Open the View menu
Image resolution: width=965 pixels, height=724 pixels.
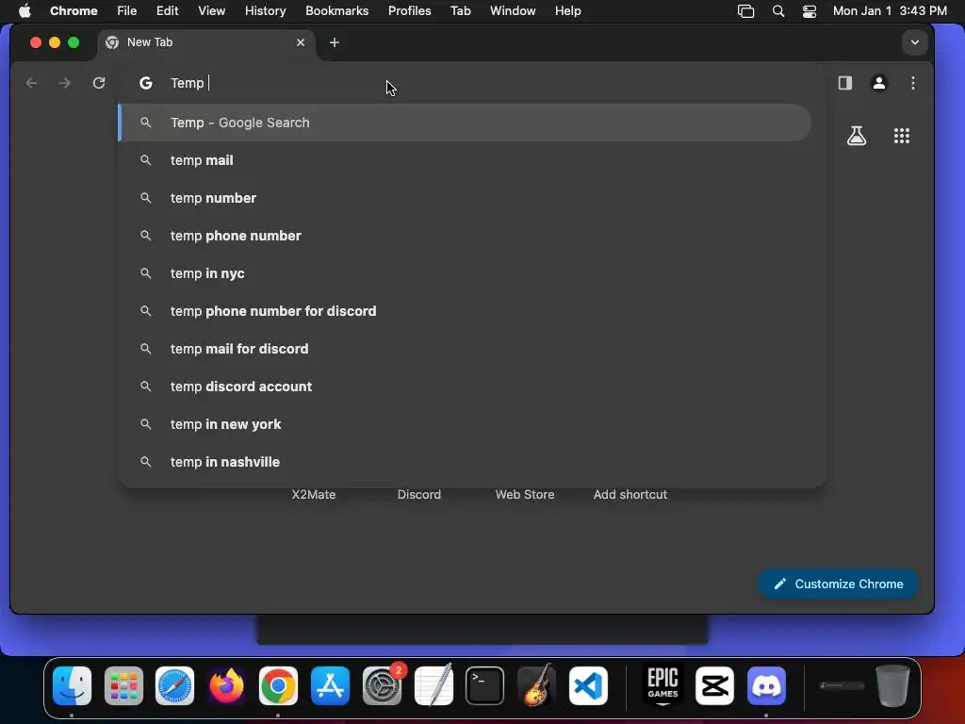click(211, 10)
